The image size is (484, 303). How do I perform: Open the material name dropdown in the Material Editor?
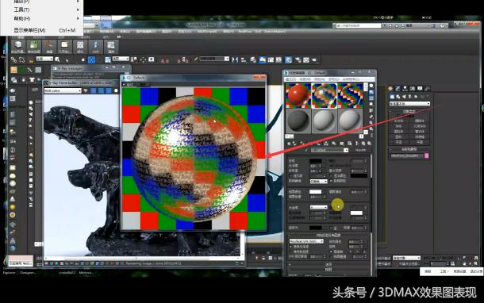346,150
